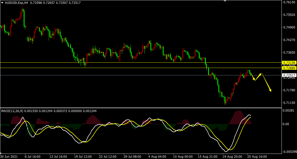Click the 0.76150 price scale value
The height and width of the screenshot is (159, 297).
pyautogui.click(x=289, y=2)
